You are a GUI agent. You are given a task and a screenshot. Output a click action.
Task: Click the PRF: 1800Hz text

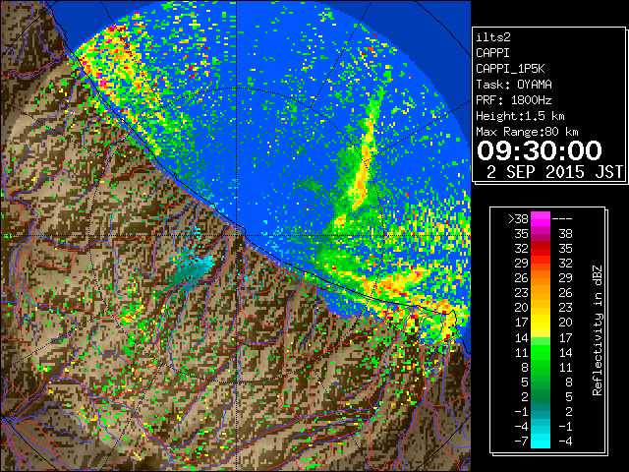[x=514, y=100]
